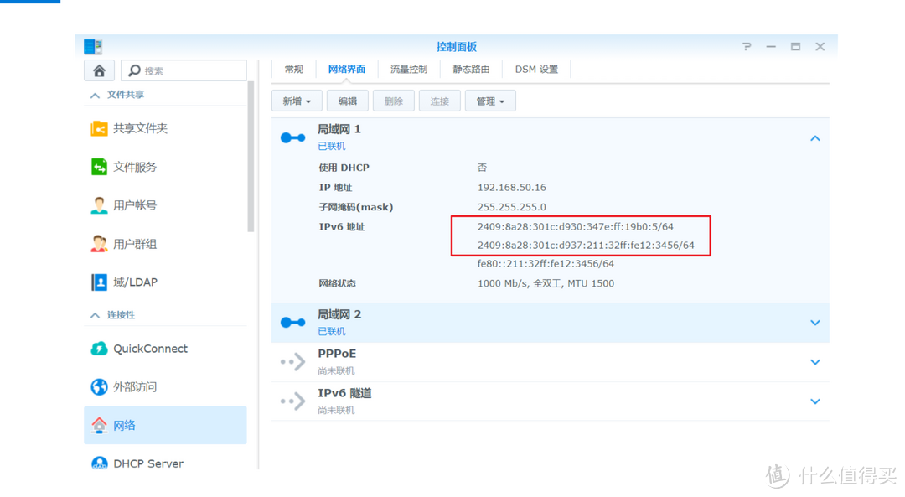The width and height of the screenshot is (905, 497).
Task: Click IP address 192.168.50.16
Action: click(x=511, y=188)
